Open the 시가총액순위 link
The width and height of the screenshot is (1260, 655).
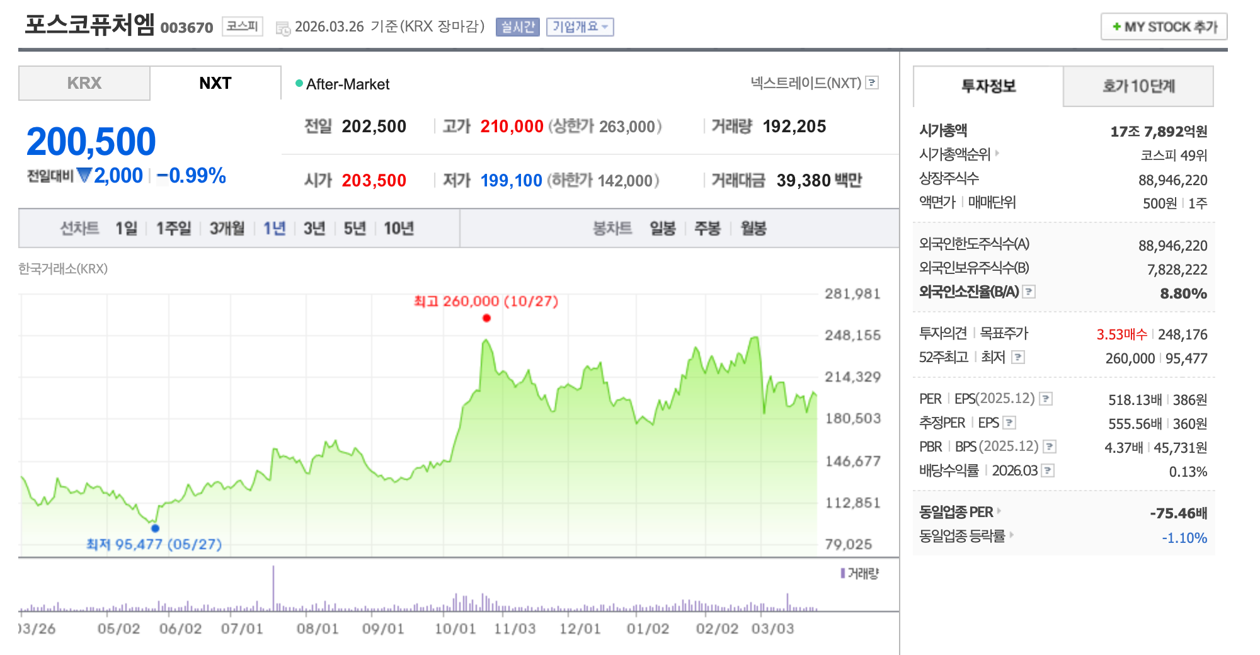click(x=955, y=154)
